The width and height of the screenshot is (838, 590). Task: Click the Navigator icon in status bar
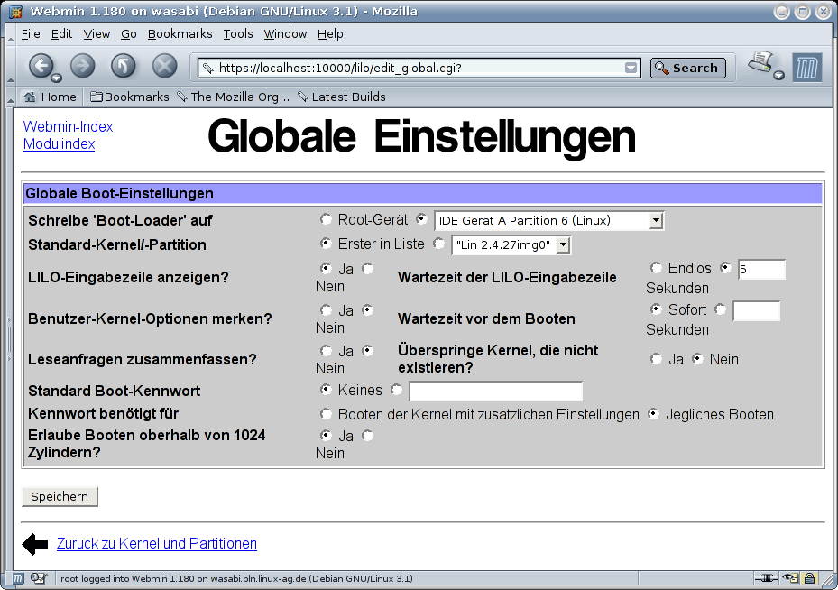[x=18, y=578]
